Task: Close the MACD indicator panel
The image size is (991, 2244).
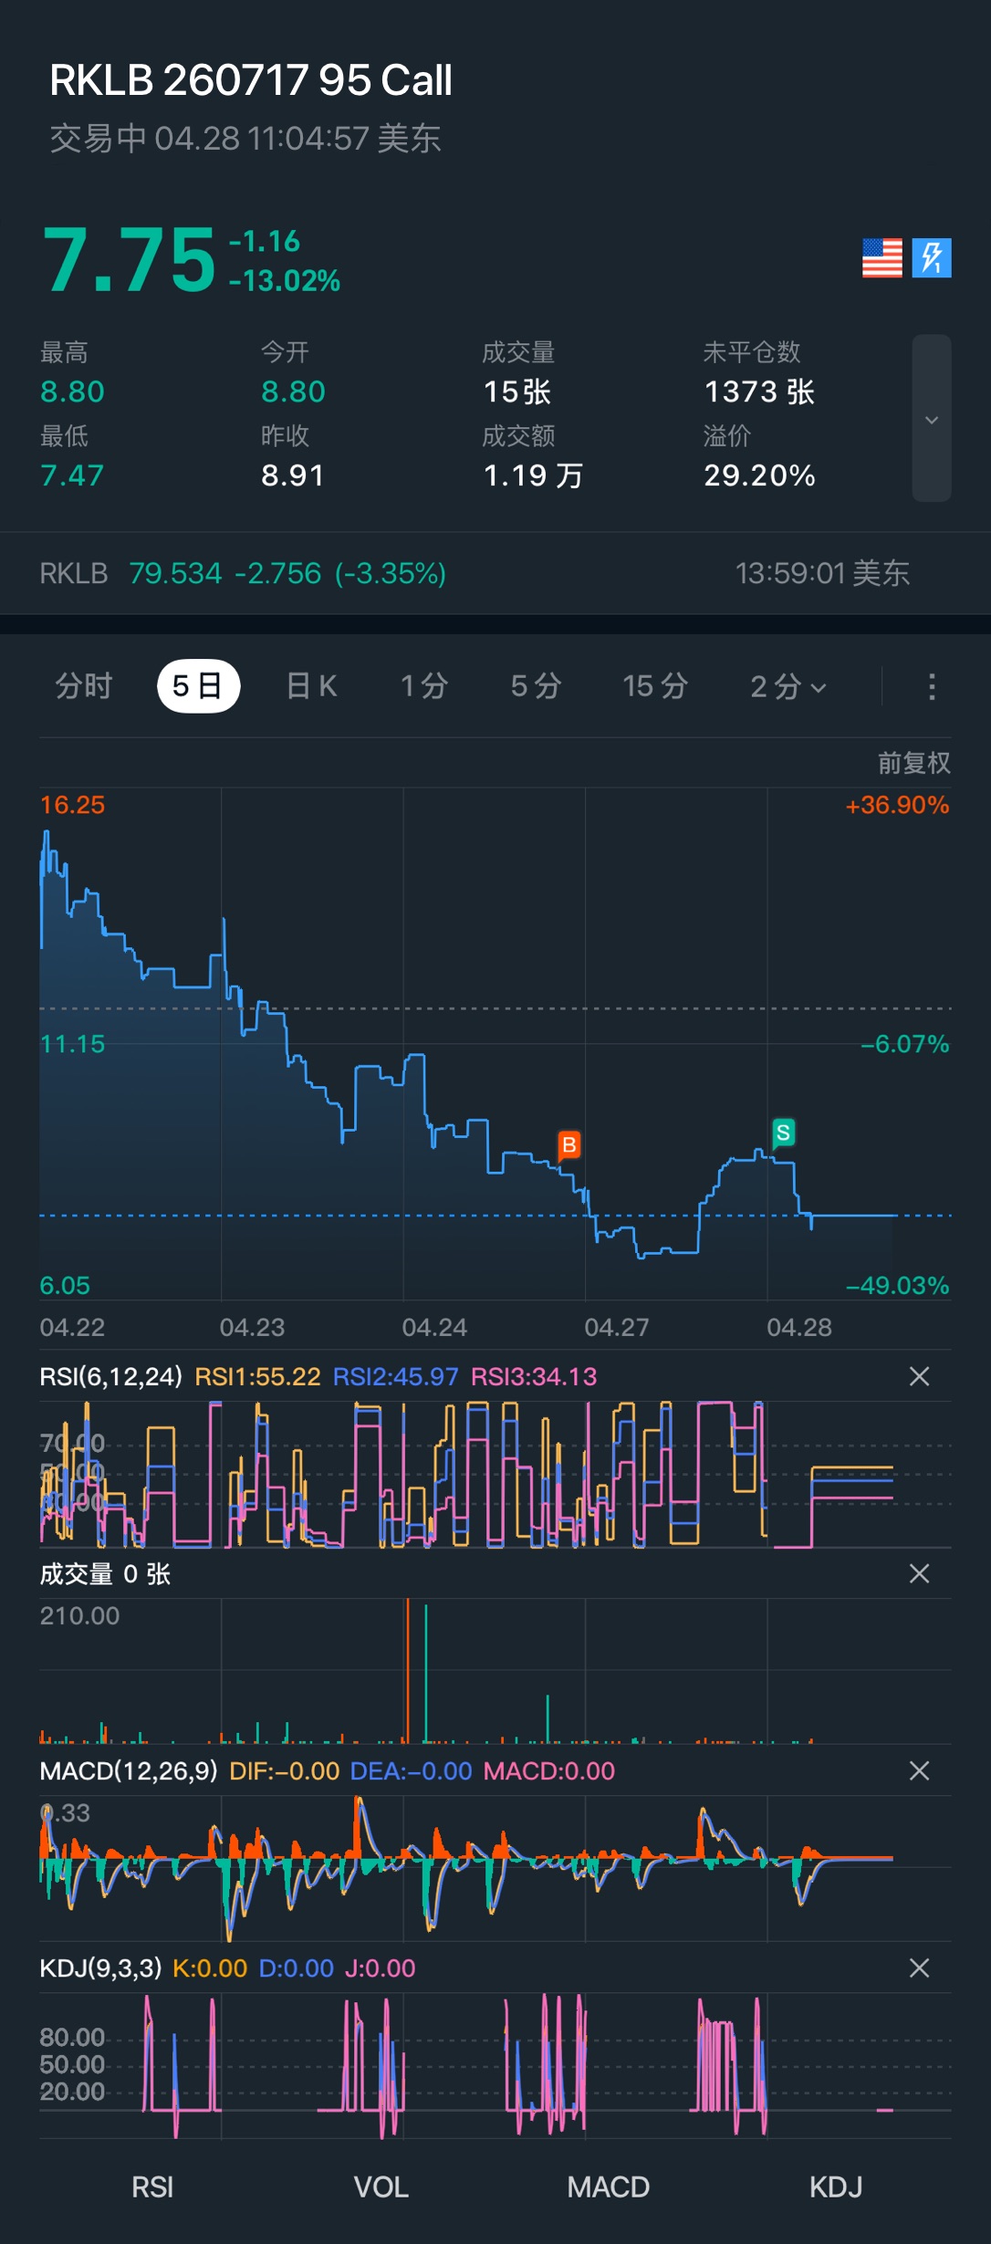Action: tap(919, 1770)
